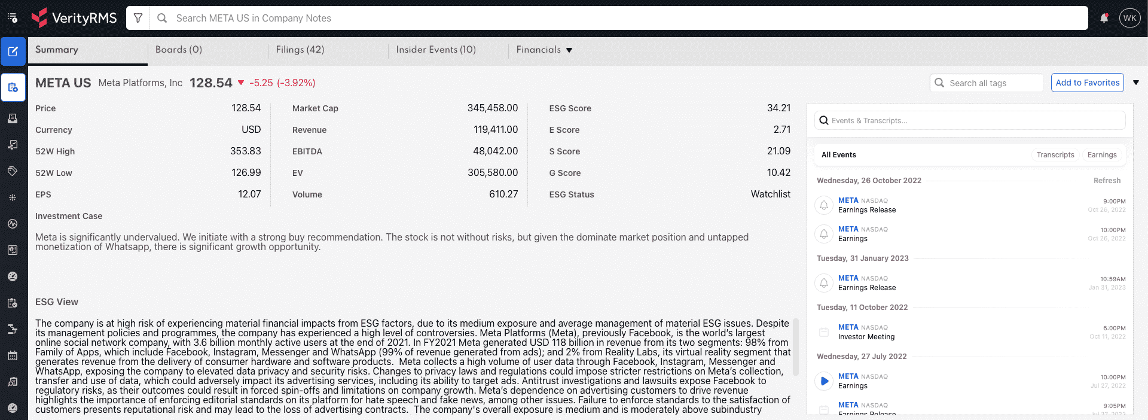Click the 52W Low value 126.99
Screen dimensions: 1148x420
pyautogui.click(x=246, y=173)
